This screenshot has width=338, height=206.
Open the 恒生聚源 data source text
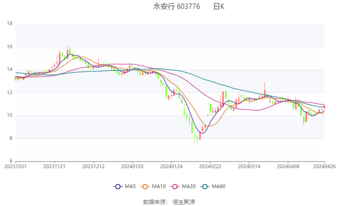click(184, 202)
